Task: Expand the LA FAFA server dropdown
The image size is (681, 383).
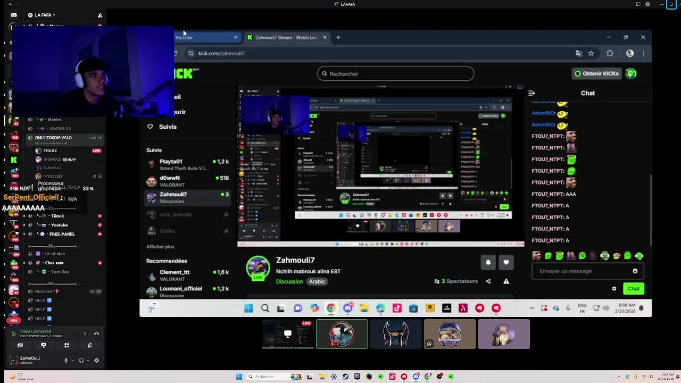Action: click(x=54, y=15)
